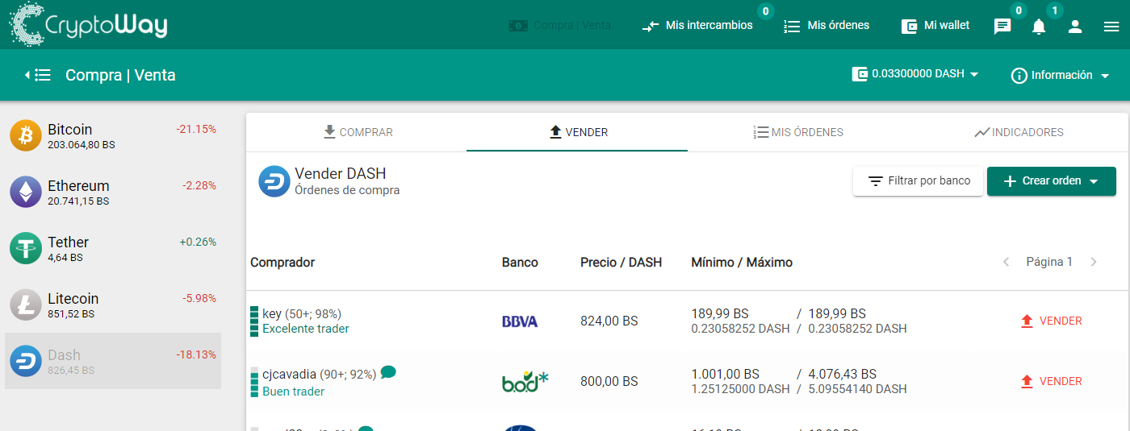Switch to the MIS ÓRDENES tab

(797, 132)
